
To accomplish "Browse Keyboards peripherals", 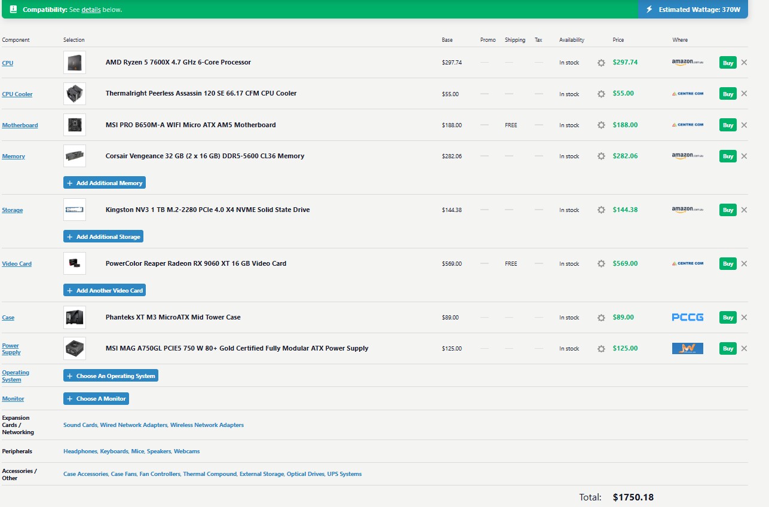I will pyautogui.click(x=114, y=451).
